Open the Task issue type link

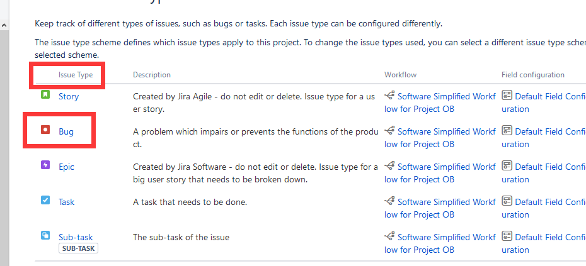coord(67,202)
